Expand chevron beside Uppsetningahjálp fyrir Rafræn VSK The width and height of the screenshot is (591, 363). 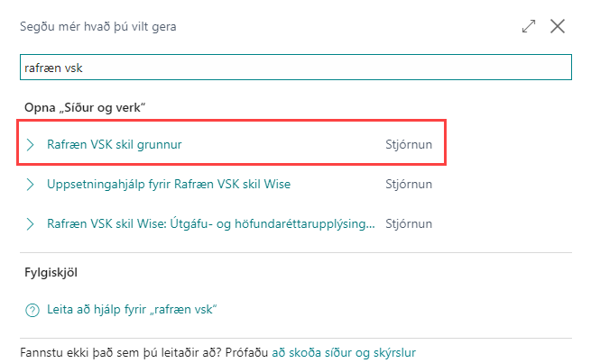coord(30,185)
